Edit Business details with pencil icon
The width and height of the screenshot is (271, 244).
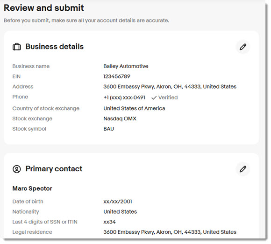pos(243,47)
